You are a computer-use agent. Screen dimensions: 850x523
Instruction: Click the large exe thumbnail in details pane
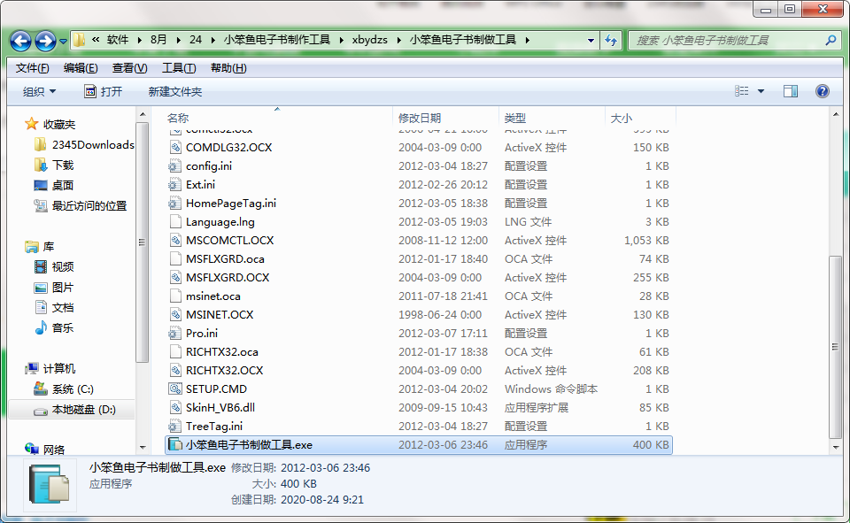point(50,484)
